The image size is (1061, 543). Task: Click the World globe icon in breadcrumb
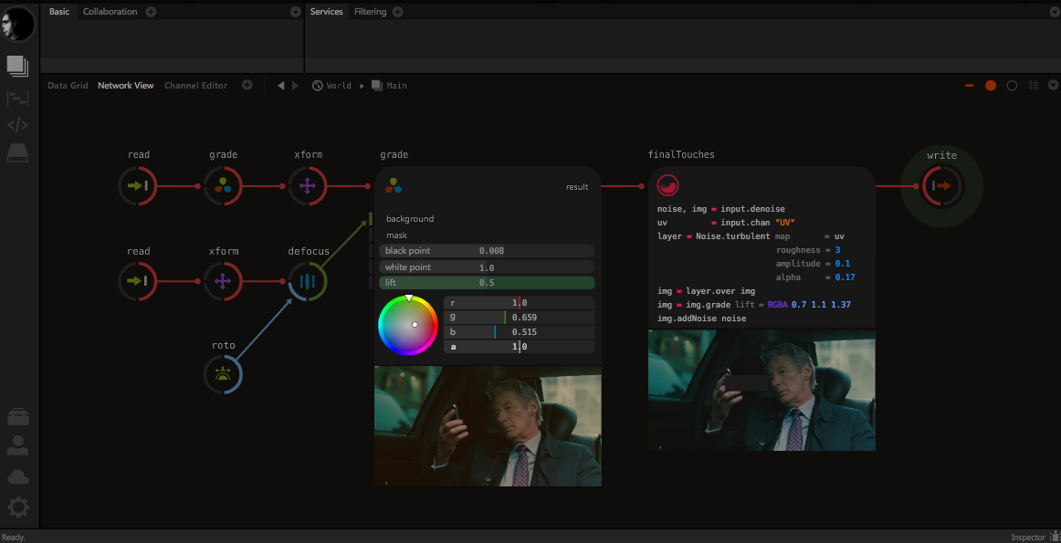[317, 86]
